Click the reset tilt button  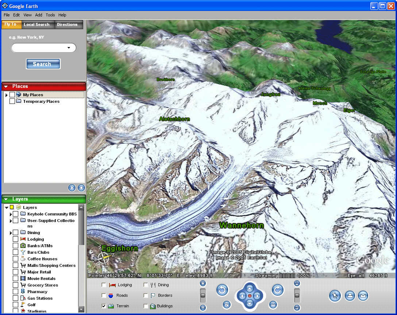(273, 304)
